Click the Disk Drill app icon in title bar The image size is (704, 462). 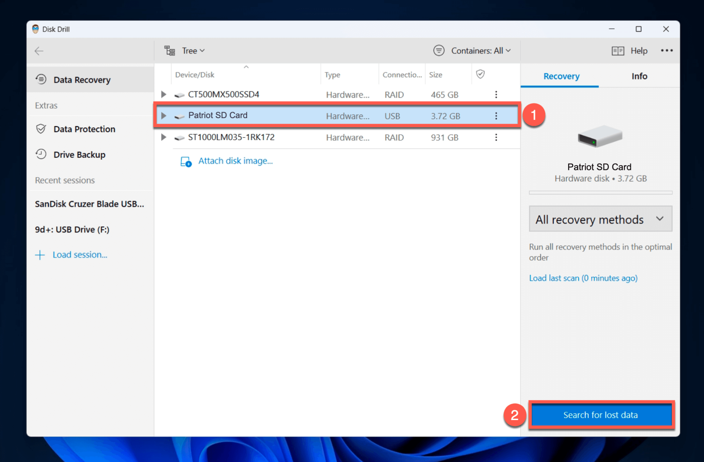click(35, 29)
